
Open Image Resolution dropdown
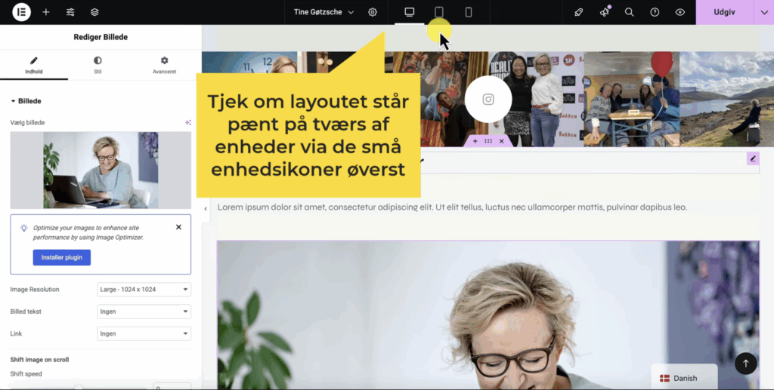(144, 290)
